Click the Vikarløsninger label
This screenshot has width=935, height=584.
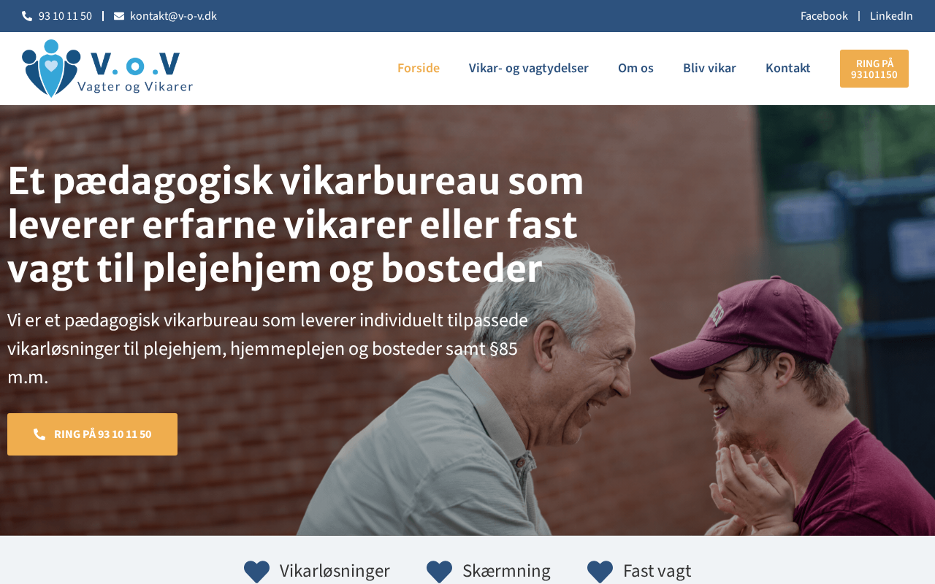(335, 571)
